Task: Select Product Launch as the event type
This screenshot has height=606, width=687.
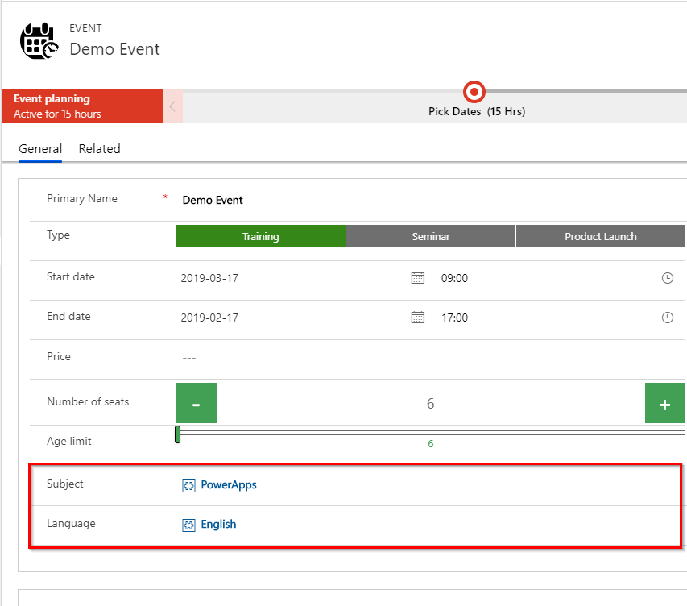Action: 600,236
